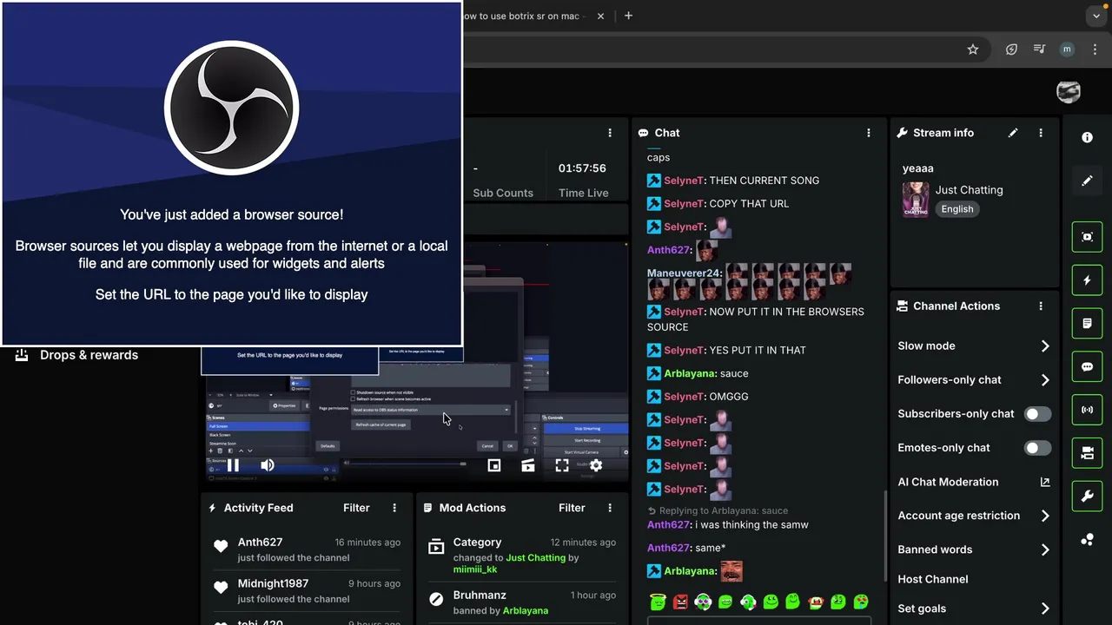Open Just Chatting link in Mod Actions

pyautogui.click(x=535, y=557)
